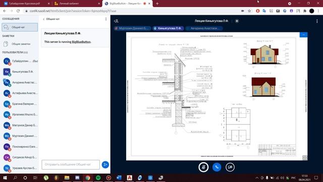This screenshot has height=182, width=323.
Task: Hide the chat with the back arrow
Action: pos(44,19)
